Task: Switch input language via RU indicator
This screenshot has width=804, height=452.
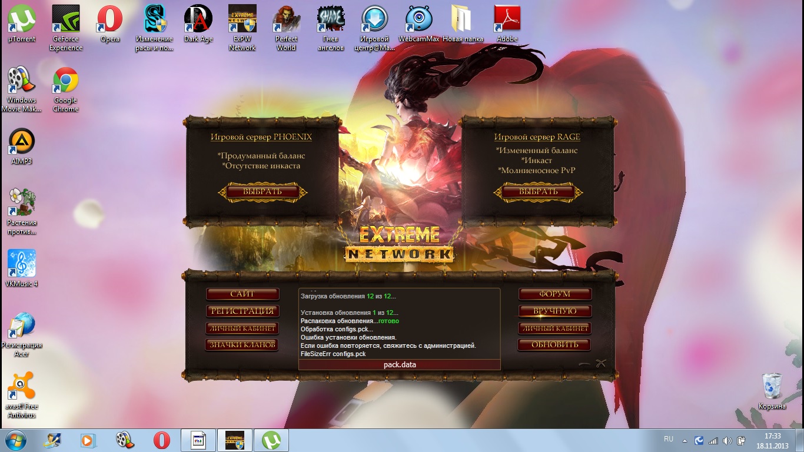Action: click(668, 439)
